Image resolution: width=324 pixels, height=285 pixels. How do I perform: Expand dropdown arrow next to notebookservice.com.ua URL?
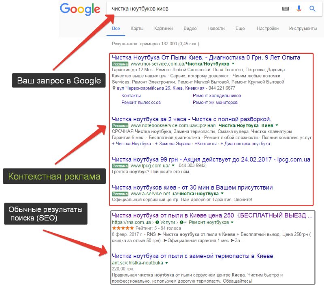tap(277, 125)
